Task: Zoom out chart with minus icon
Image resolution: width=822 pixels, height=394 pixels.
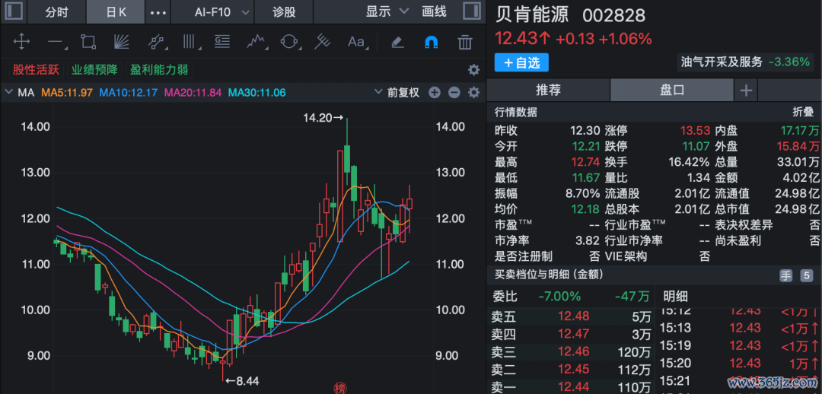Action: pyautogui.click(x=454, y=93)
